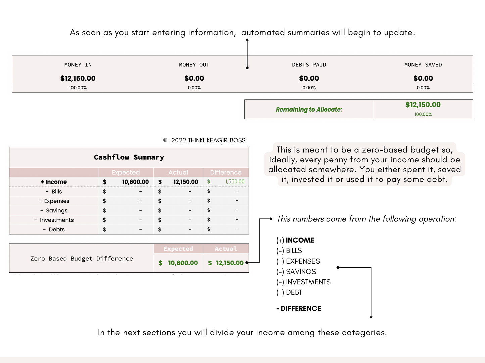Select the Bills row label
This screenshot has height=363, width=485.
[x=55, y=191]
